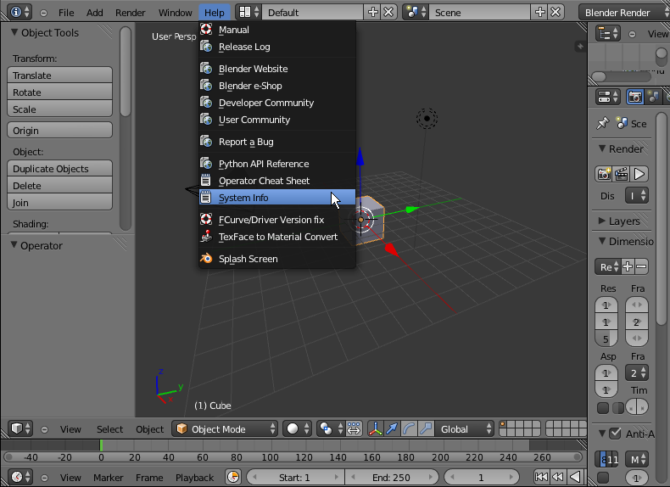
Task: Play the animation in reverse
Action: [575, 477]
